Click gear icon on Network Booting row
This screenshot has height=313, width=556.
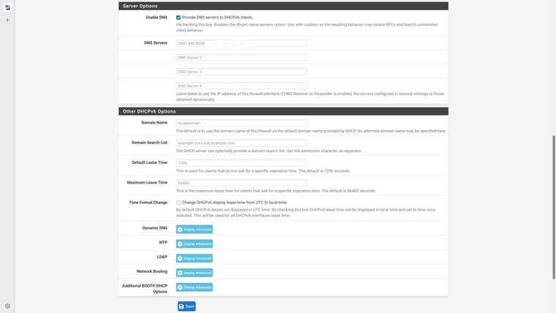pyautogui.click(x=180, y=273)
